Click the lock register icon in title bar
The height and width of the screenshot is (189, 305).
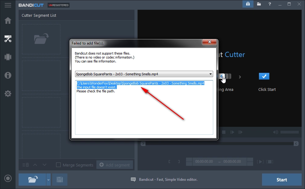[x=248, y=4]
